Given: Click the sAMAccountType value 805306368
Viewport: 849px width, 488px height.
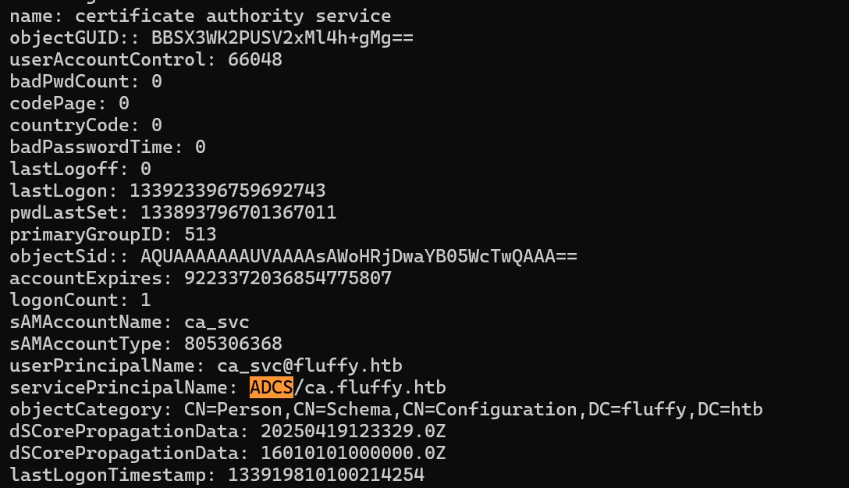Looking at the screenshot, I should tap(233, 344).
